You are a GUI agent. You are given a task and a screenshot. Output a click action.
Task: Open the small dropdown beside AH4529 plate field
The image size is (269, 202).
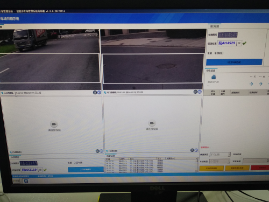pyautogui.click(x=239, y=43)
